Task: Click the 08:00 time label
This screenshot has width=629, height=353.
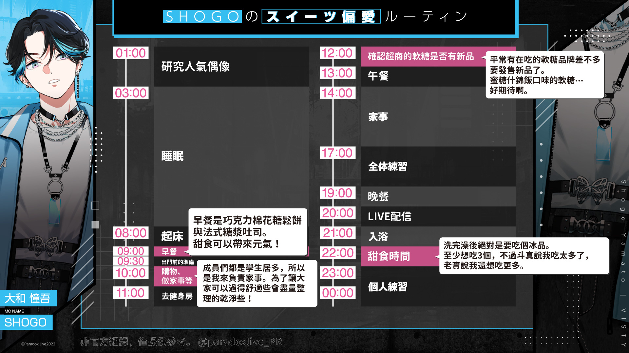Action: 131,233
